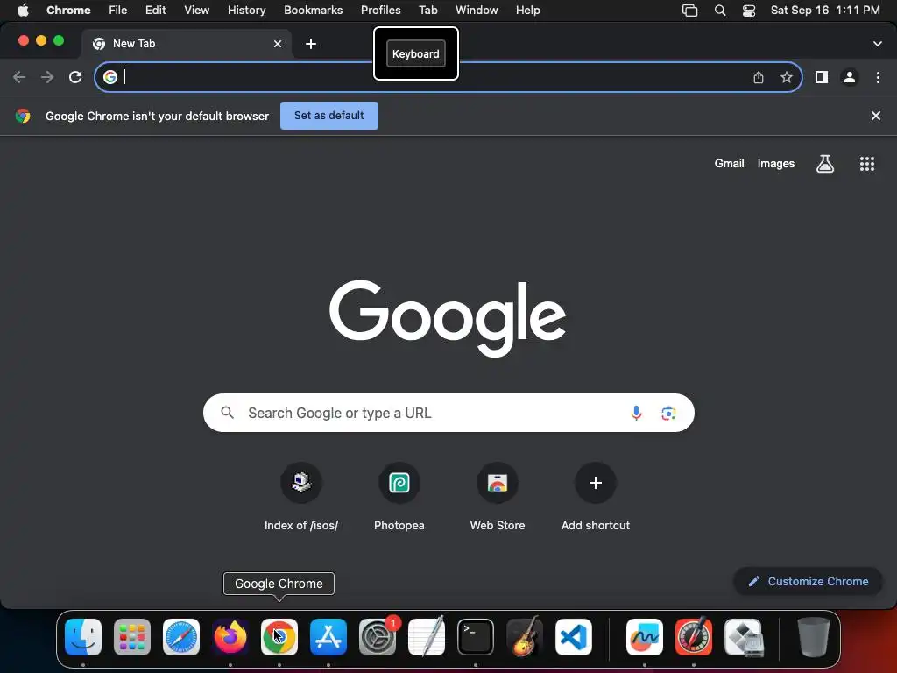Toggle the Chrome side panel icon
Screen dimensions: 897x673
point(822,77)
